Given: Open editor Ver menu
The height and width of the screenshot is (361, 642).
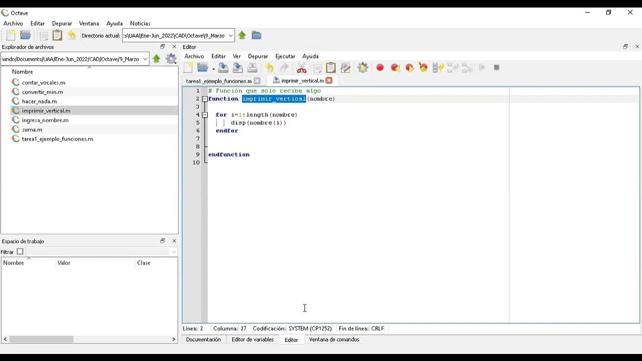Looking at the screenshot, I should pyautogui.click(x=237, y=56).
